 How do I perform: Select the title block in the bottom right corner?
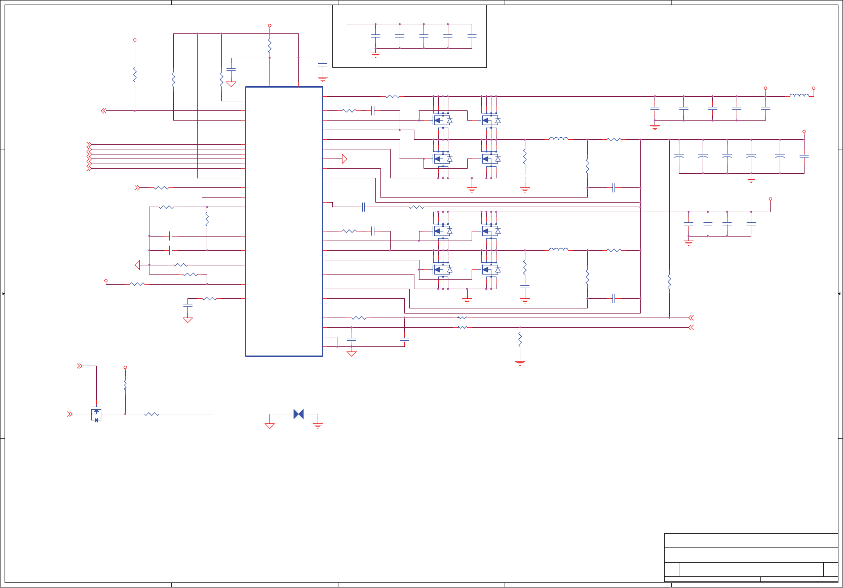click(x=751, y=557)
